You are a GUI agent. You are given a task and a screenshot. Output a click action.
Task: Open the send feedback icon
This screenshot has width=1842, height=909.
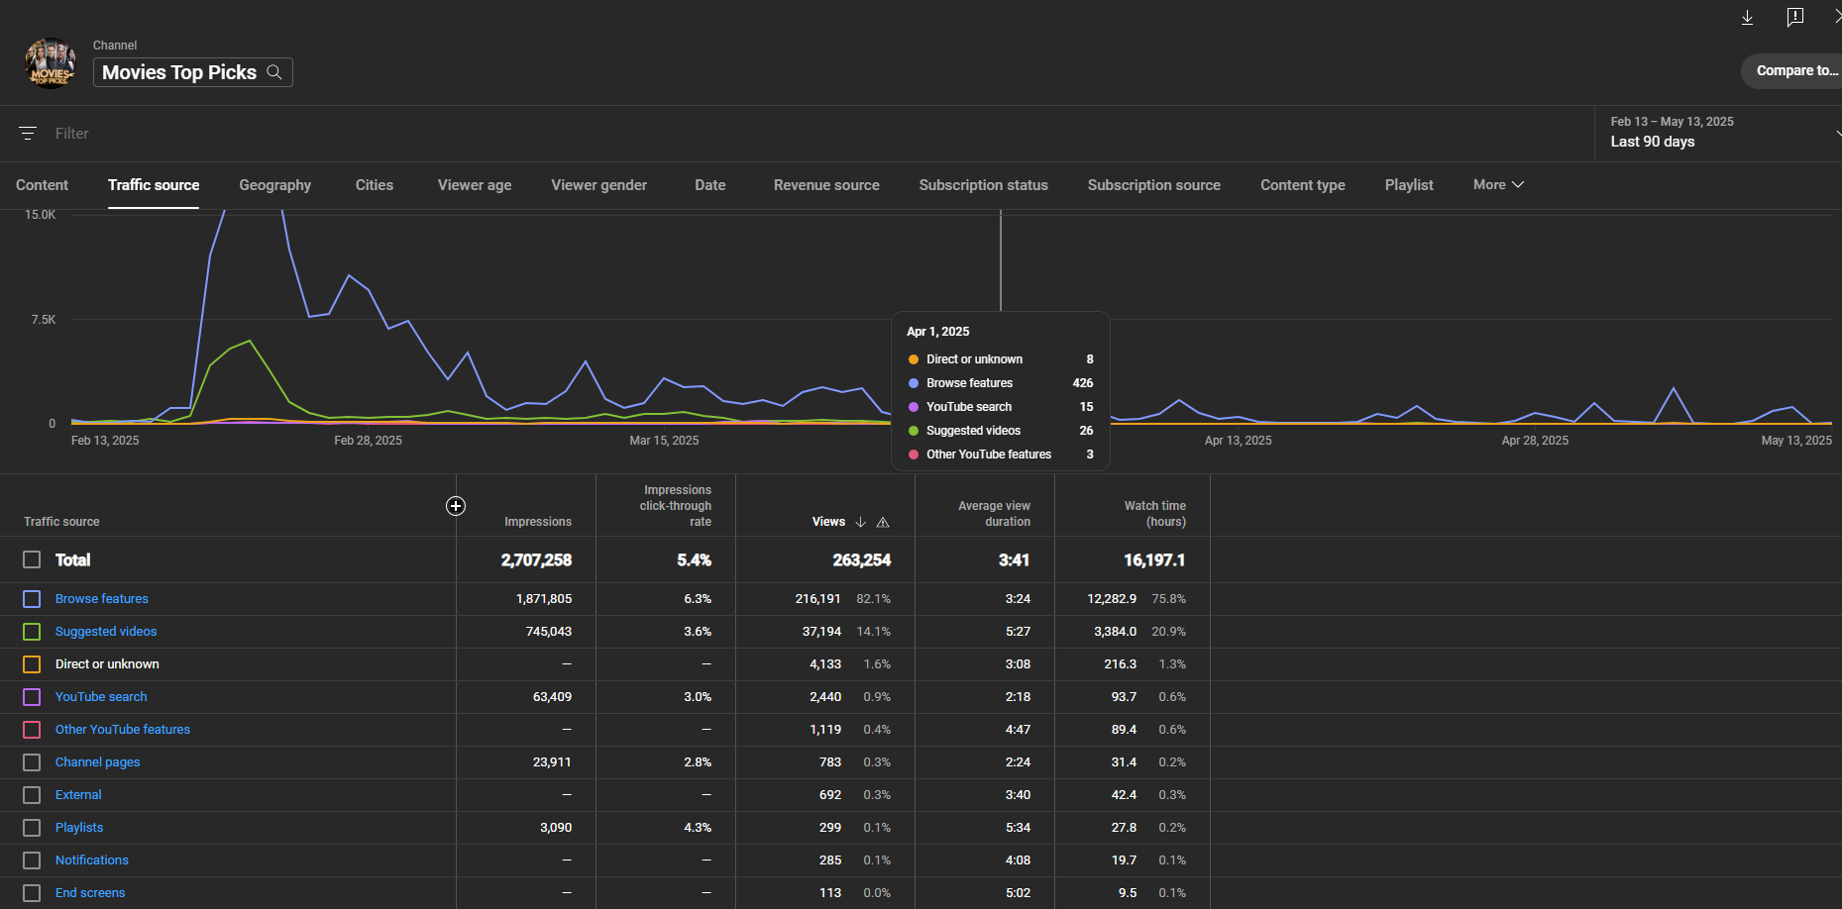click(1794, 18)
